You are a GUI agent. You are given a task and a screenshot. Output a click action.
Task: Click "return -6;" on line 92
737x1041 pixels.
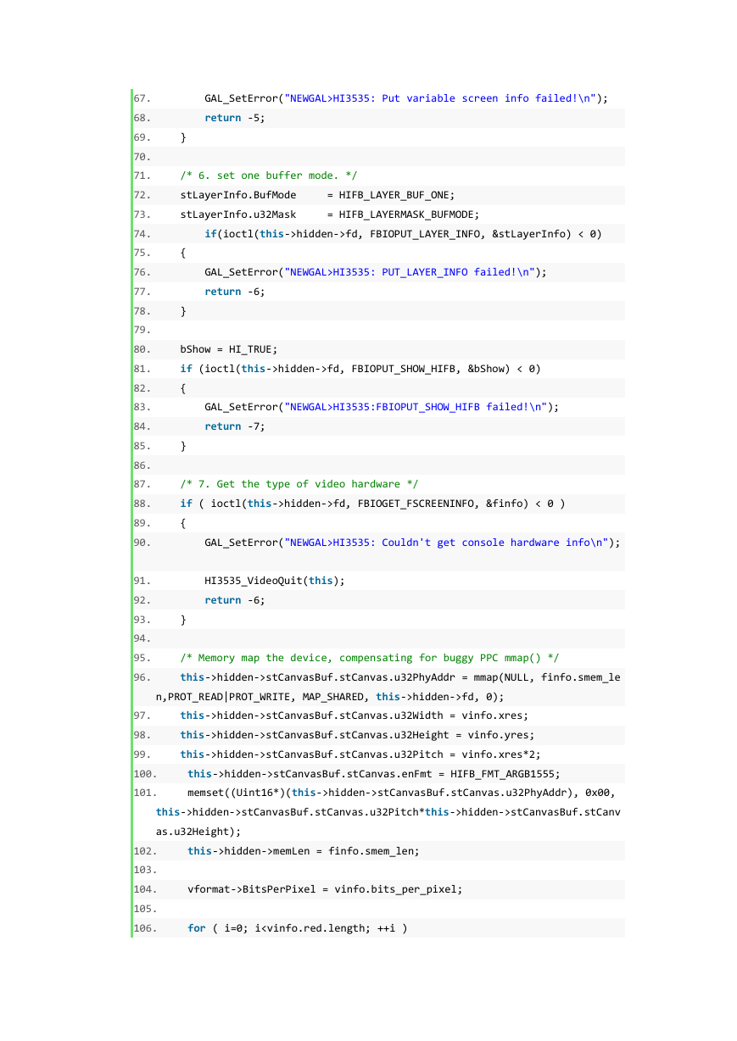(x=235, y=600)
